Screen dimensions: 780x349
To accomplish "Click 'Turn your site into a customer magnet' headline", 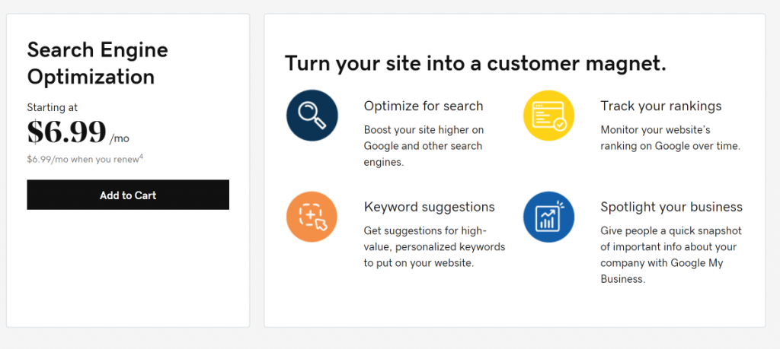I will (475, 63).
